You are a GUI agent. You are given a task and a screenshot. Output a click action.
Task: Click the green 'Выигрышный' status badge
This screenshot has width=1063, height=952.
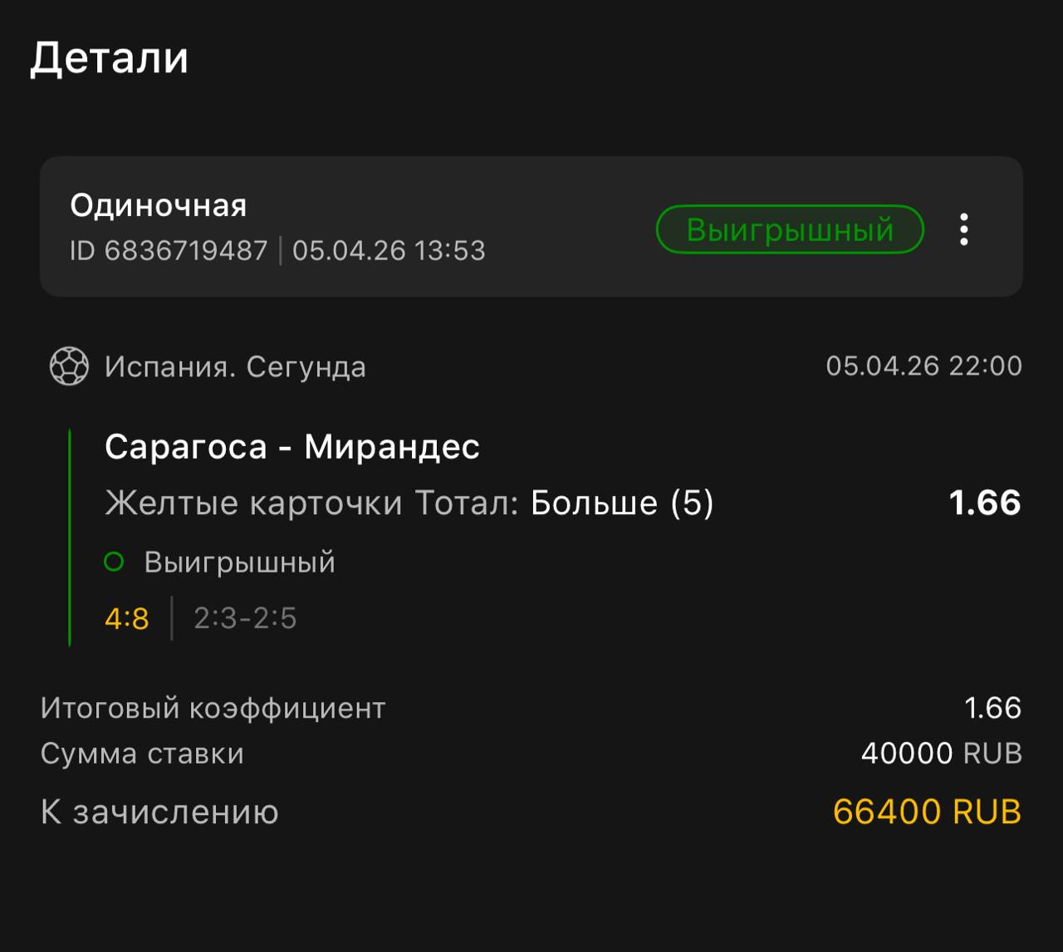[789, 229]
